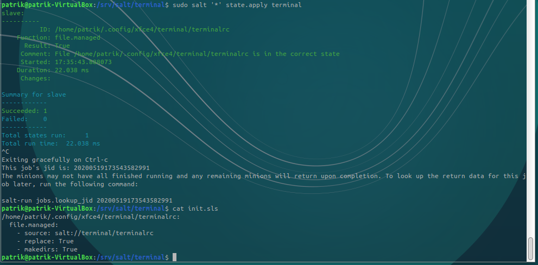Click the 'Summary for slave' heading
The width and height of the screenshot is (538, 265).
[34, 94]
